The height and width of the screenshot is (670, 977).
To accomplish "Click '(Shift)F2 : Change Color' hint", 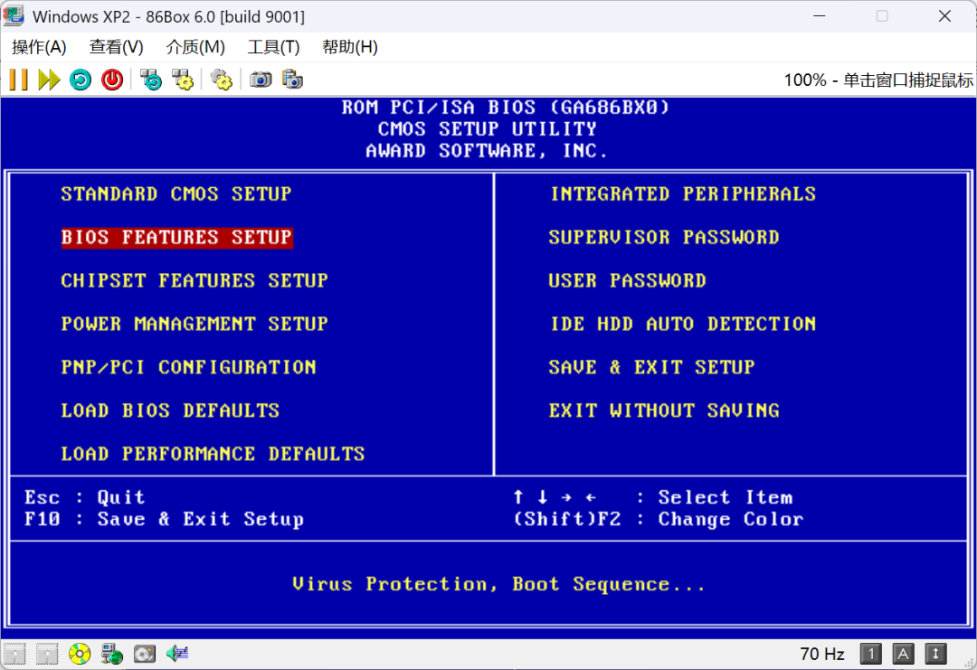I will 659,519.
